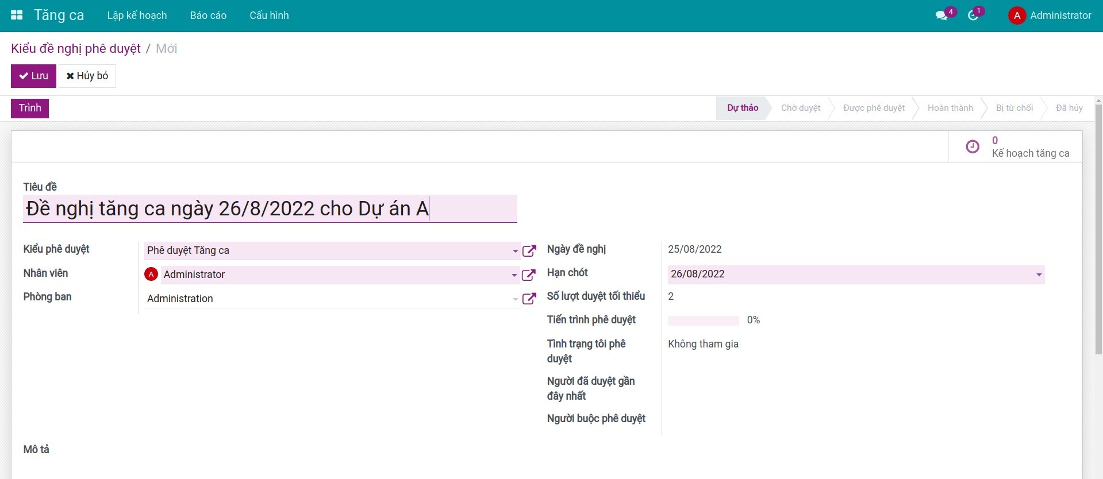The height and width of the screenshot is (479, 1103).
Task: Click the Tiến trình phê duyệt progress bar
Action: [x=704, y=320]
